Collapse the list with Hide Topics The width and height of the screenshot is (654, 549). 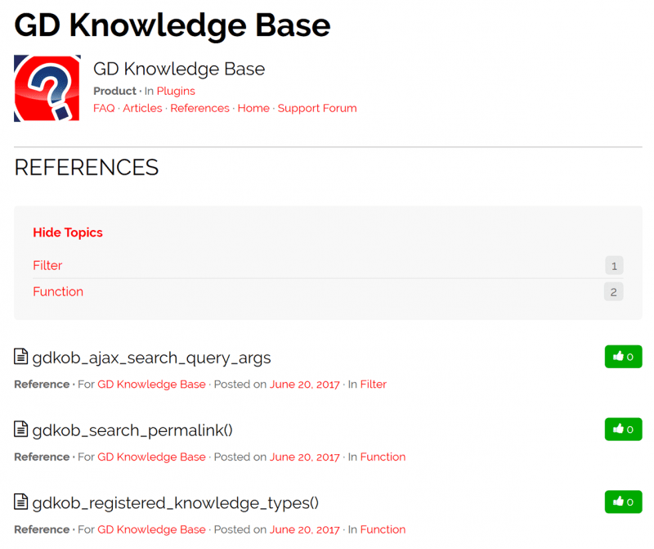pyautogui.click(x=68, y=232)
